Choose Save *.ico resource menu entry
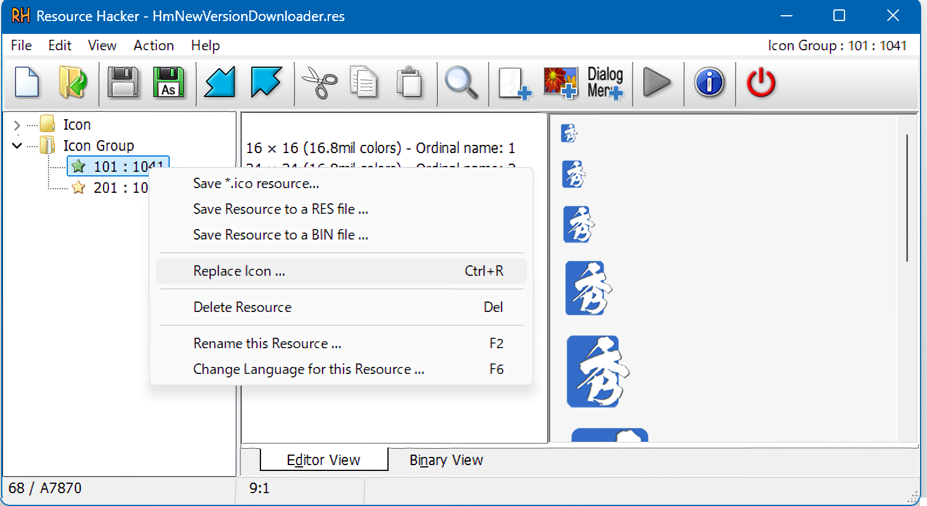The image size is (927, 506). (256, 183)
